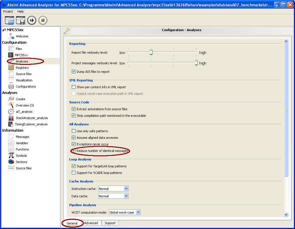Minimize the AbsInt Advanced Analyzer window
The image size is (295, 229).
[x=277, y=5]
